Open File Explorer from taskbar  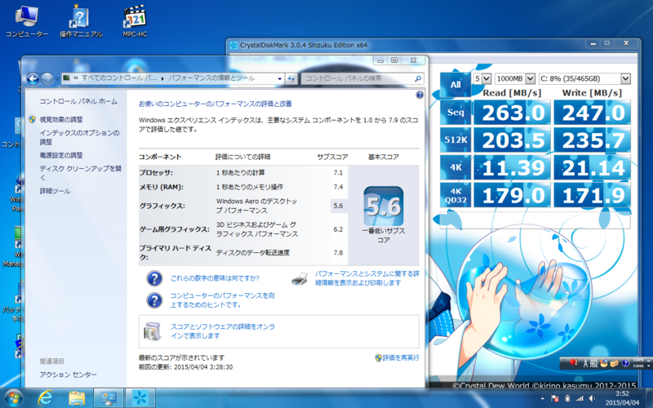[77, 398]
